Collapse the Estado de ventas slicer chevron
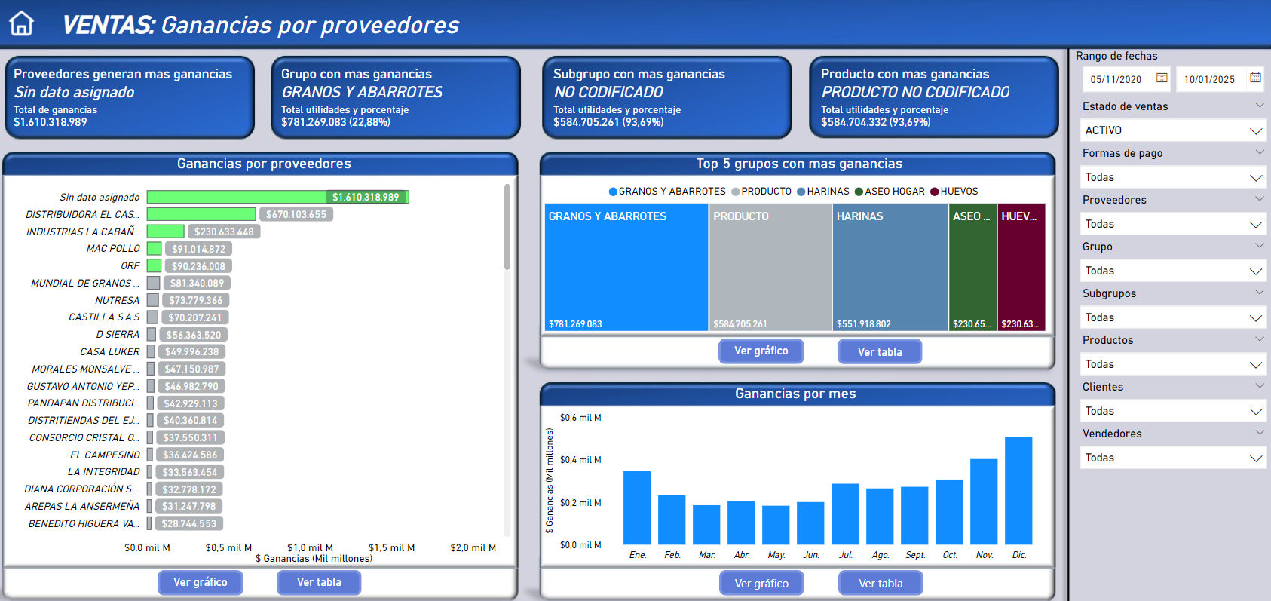The height and width of the screenshot is (601, 1271). (x=1259, y=106)
